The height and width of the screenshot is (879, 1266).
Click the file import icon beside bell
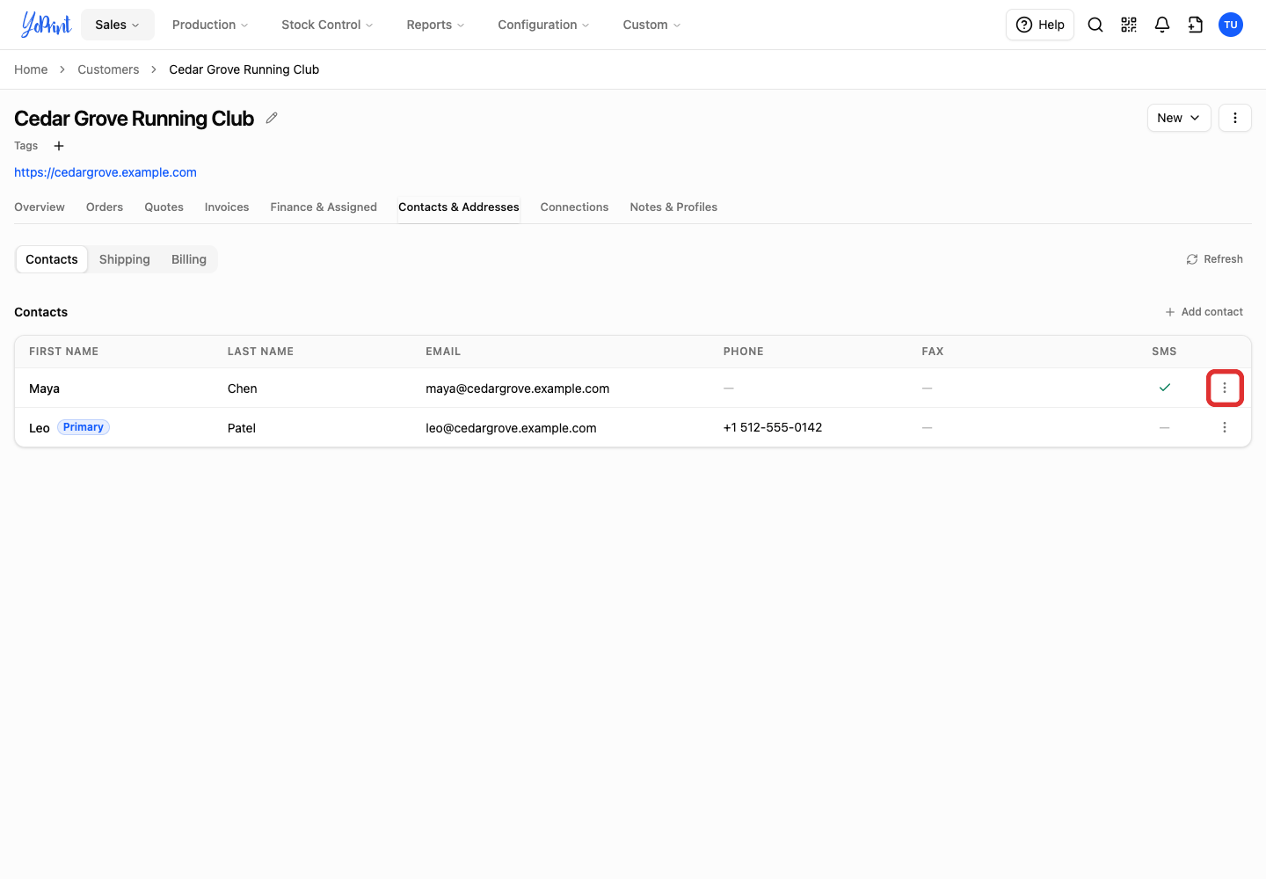(1196, 25)
